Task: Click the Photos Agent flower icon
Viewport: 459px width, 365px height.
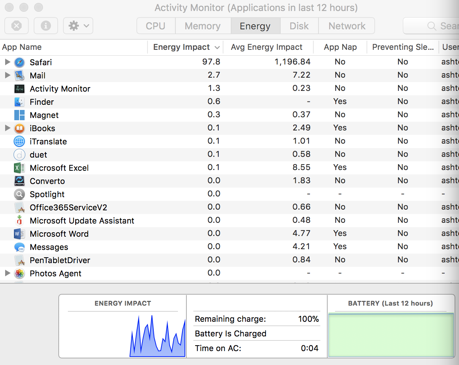Action: [19, 273]
